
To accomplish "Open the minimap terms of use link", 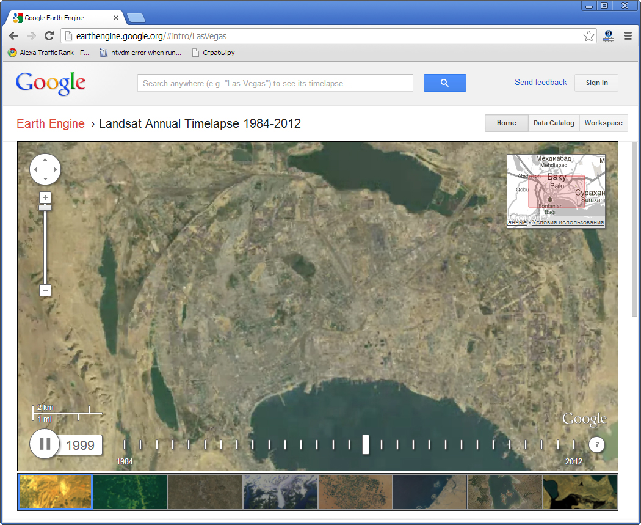I will tap(567, 222).
